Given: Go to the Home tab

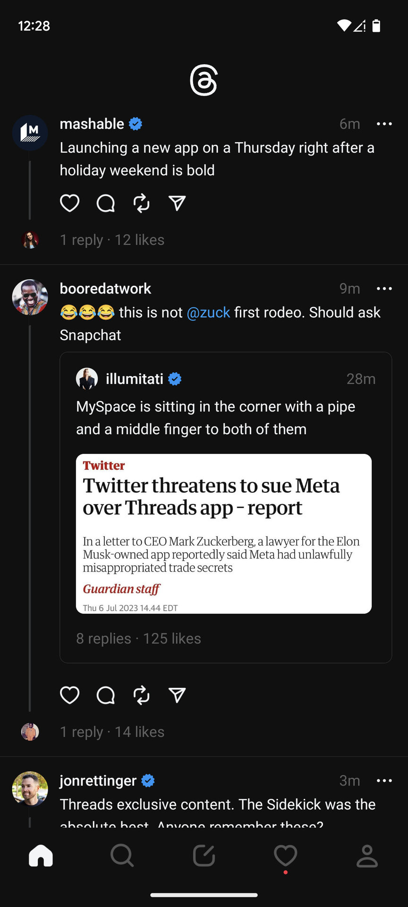Looking at the screenshot, I should pyautogui.click(x=41, y=856).
